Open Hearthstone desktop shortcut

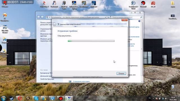click(84, 4)
